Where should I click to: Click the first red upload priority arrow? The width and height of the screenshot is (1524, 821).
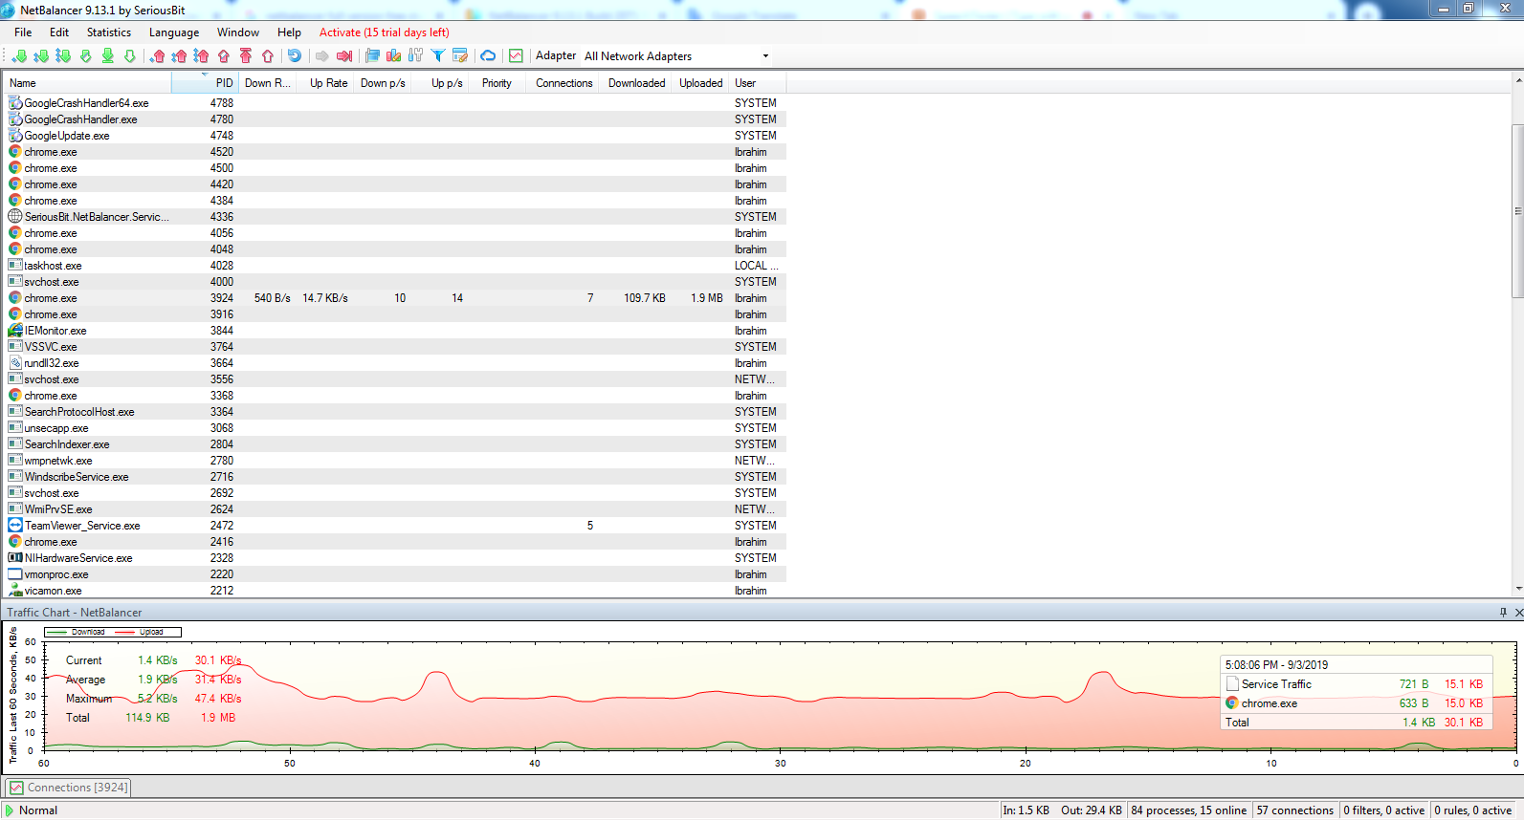point(158,56)
